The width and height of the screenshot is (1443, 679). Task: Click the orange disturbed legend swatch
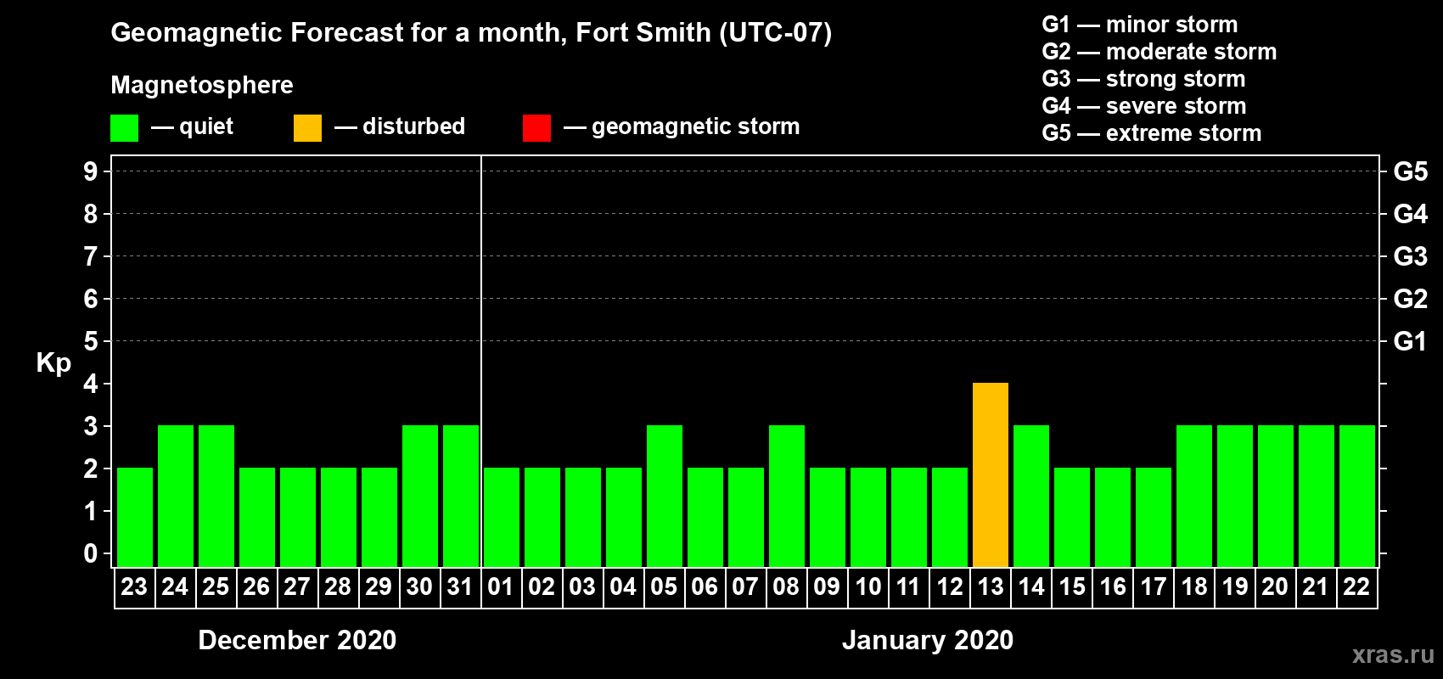(x=307, y=128)
